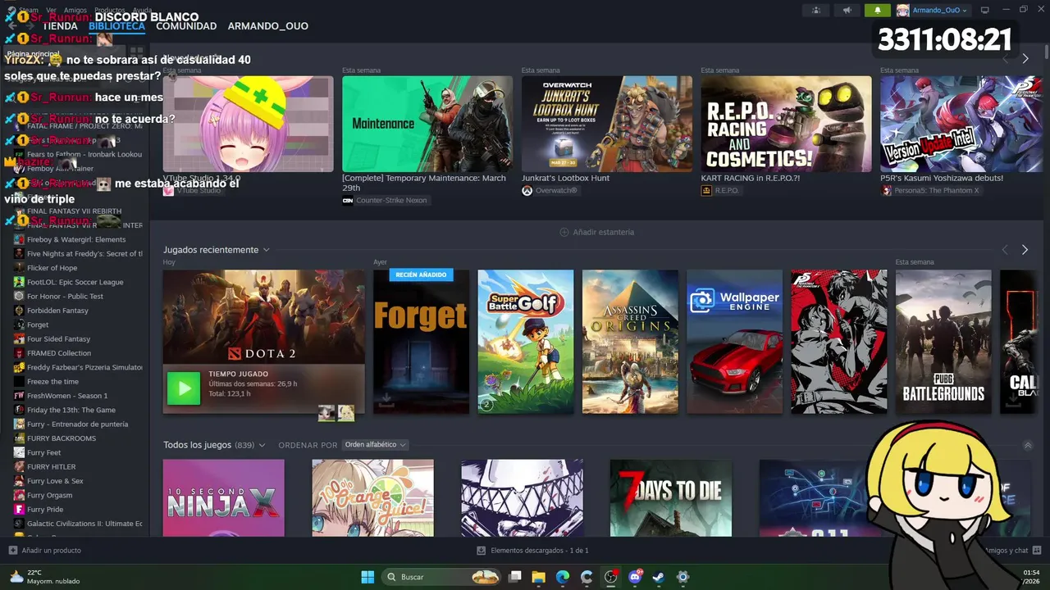Open the friends activity icon in top bar
This screenshot has height=590, width=1050.
815,10
